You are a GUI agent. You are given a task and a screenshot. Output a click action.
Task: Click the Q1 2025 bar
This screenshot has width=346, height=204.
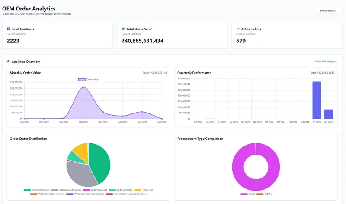click(317, 100)
